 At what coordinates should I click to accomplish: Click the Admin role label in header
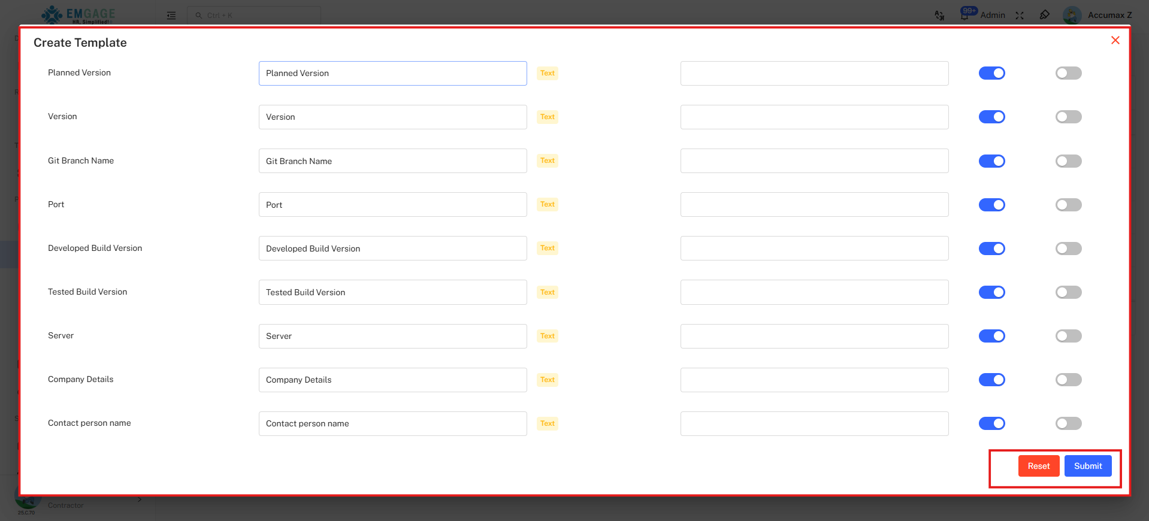pyautogui.click(x=993, y=15)
